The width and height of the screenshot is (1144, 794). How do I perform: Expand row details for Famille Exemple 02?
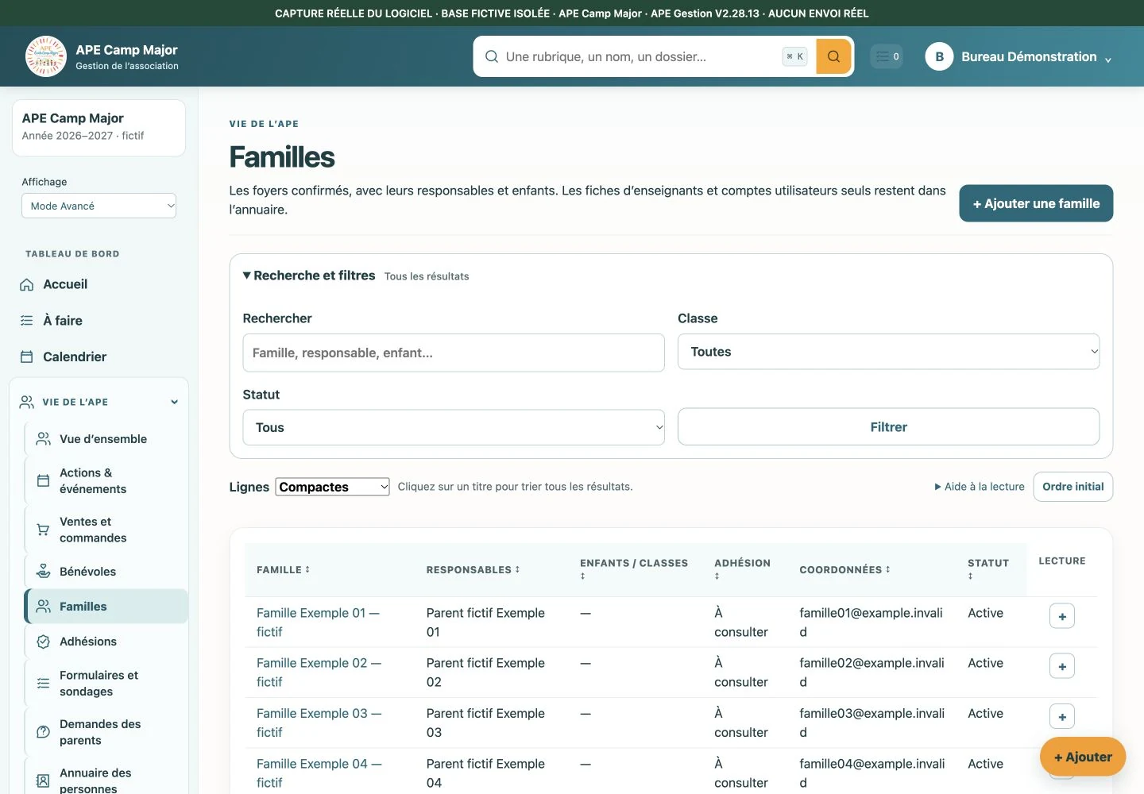click(x=1062, y=666)
